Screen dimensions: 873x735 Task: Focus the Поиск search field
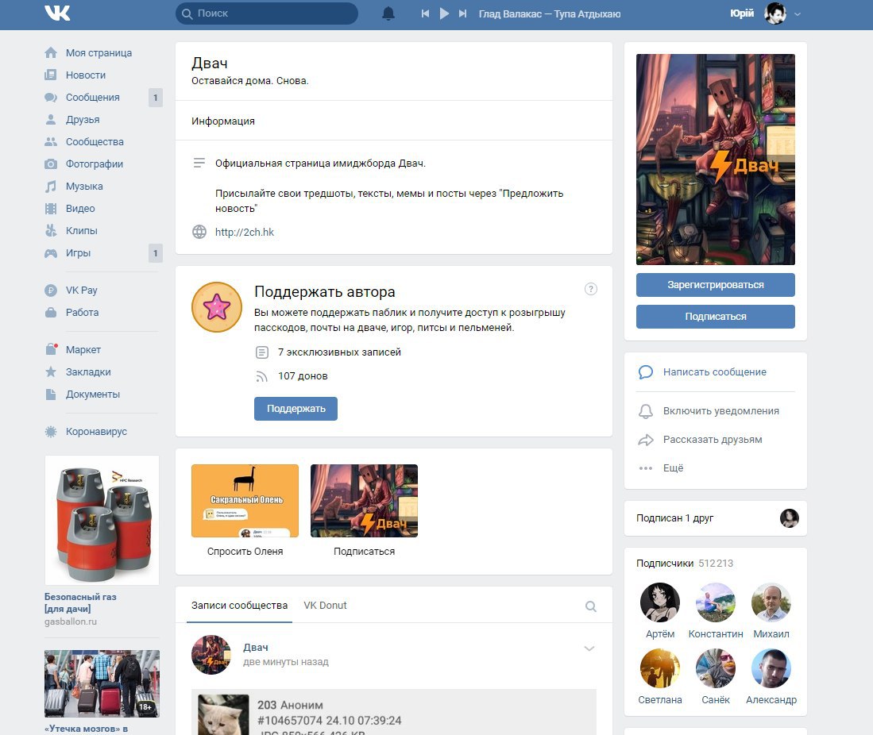(x=267, y=13)
